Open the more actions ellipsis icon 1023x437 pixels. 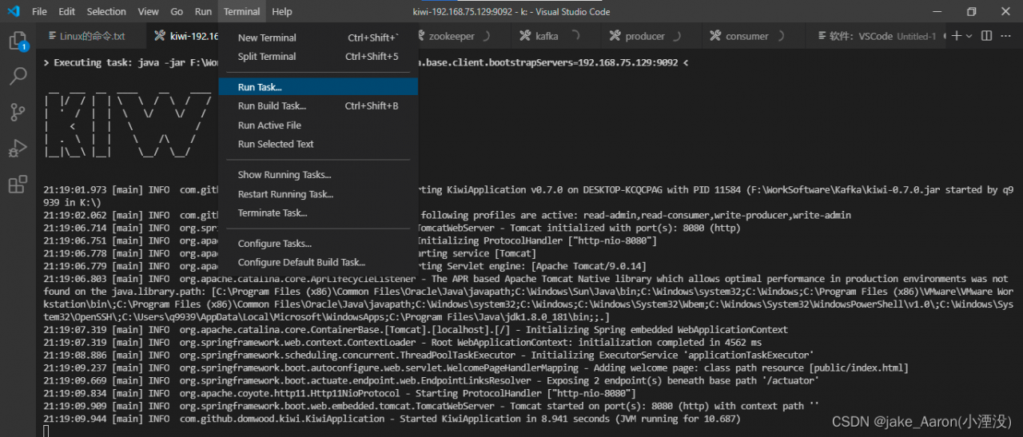point(1005,36)
